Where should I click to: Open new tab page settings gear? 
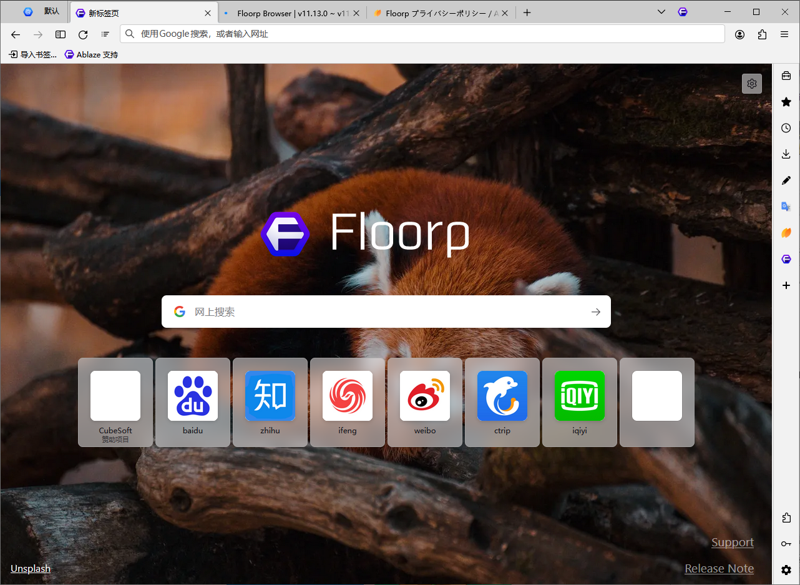752,84
